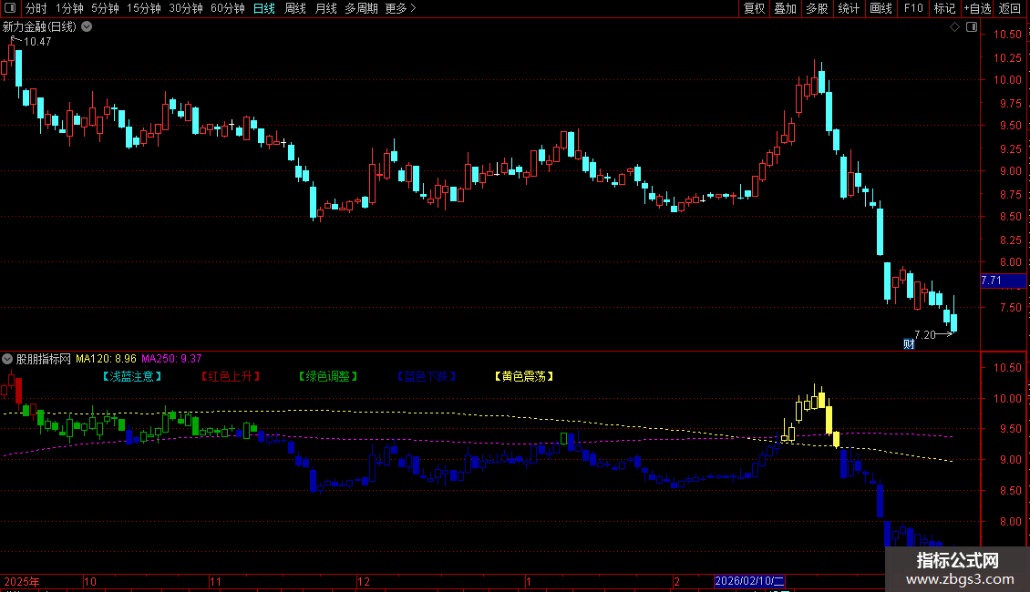Click the 10.47 high price annotation
The image size is (1030, 592).
point(37,42)
